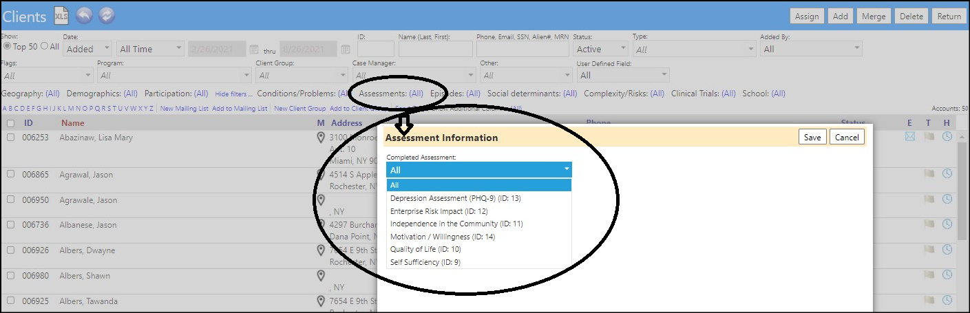The image size is (970, 313).
Task: Check the box for client 006980
Action: (x=10, y=276)
